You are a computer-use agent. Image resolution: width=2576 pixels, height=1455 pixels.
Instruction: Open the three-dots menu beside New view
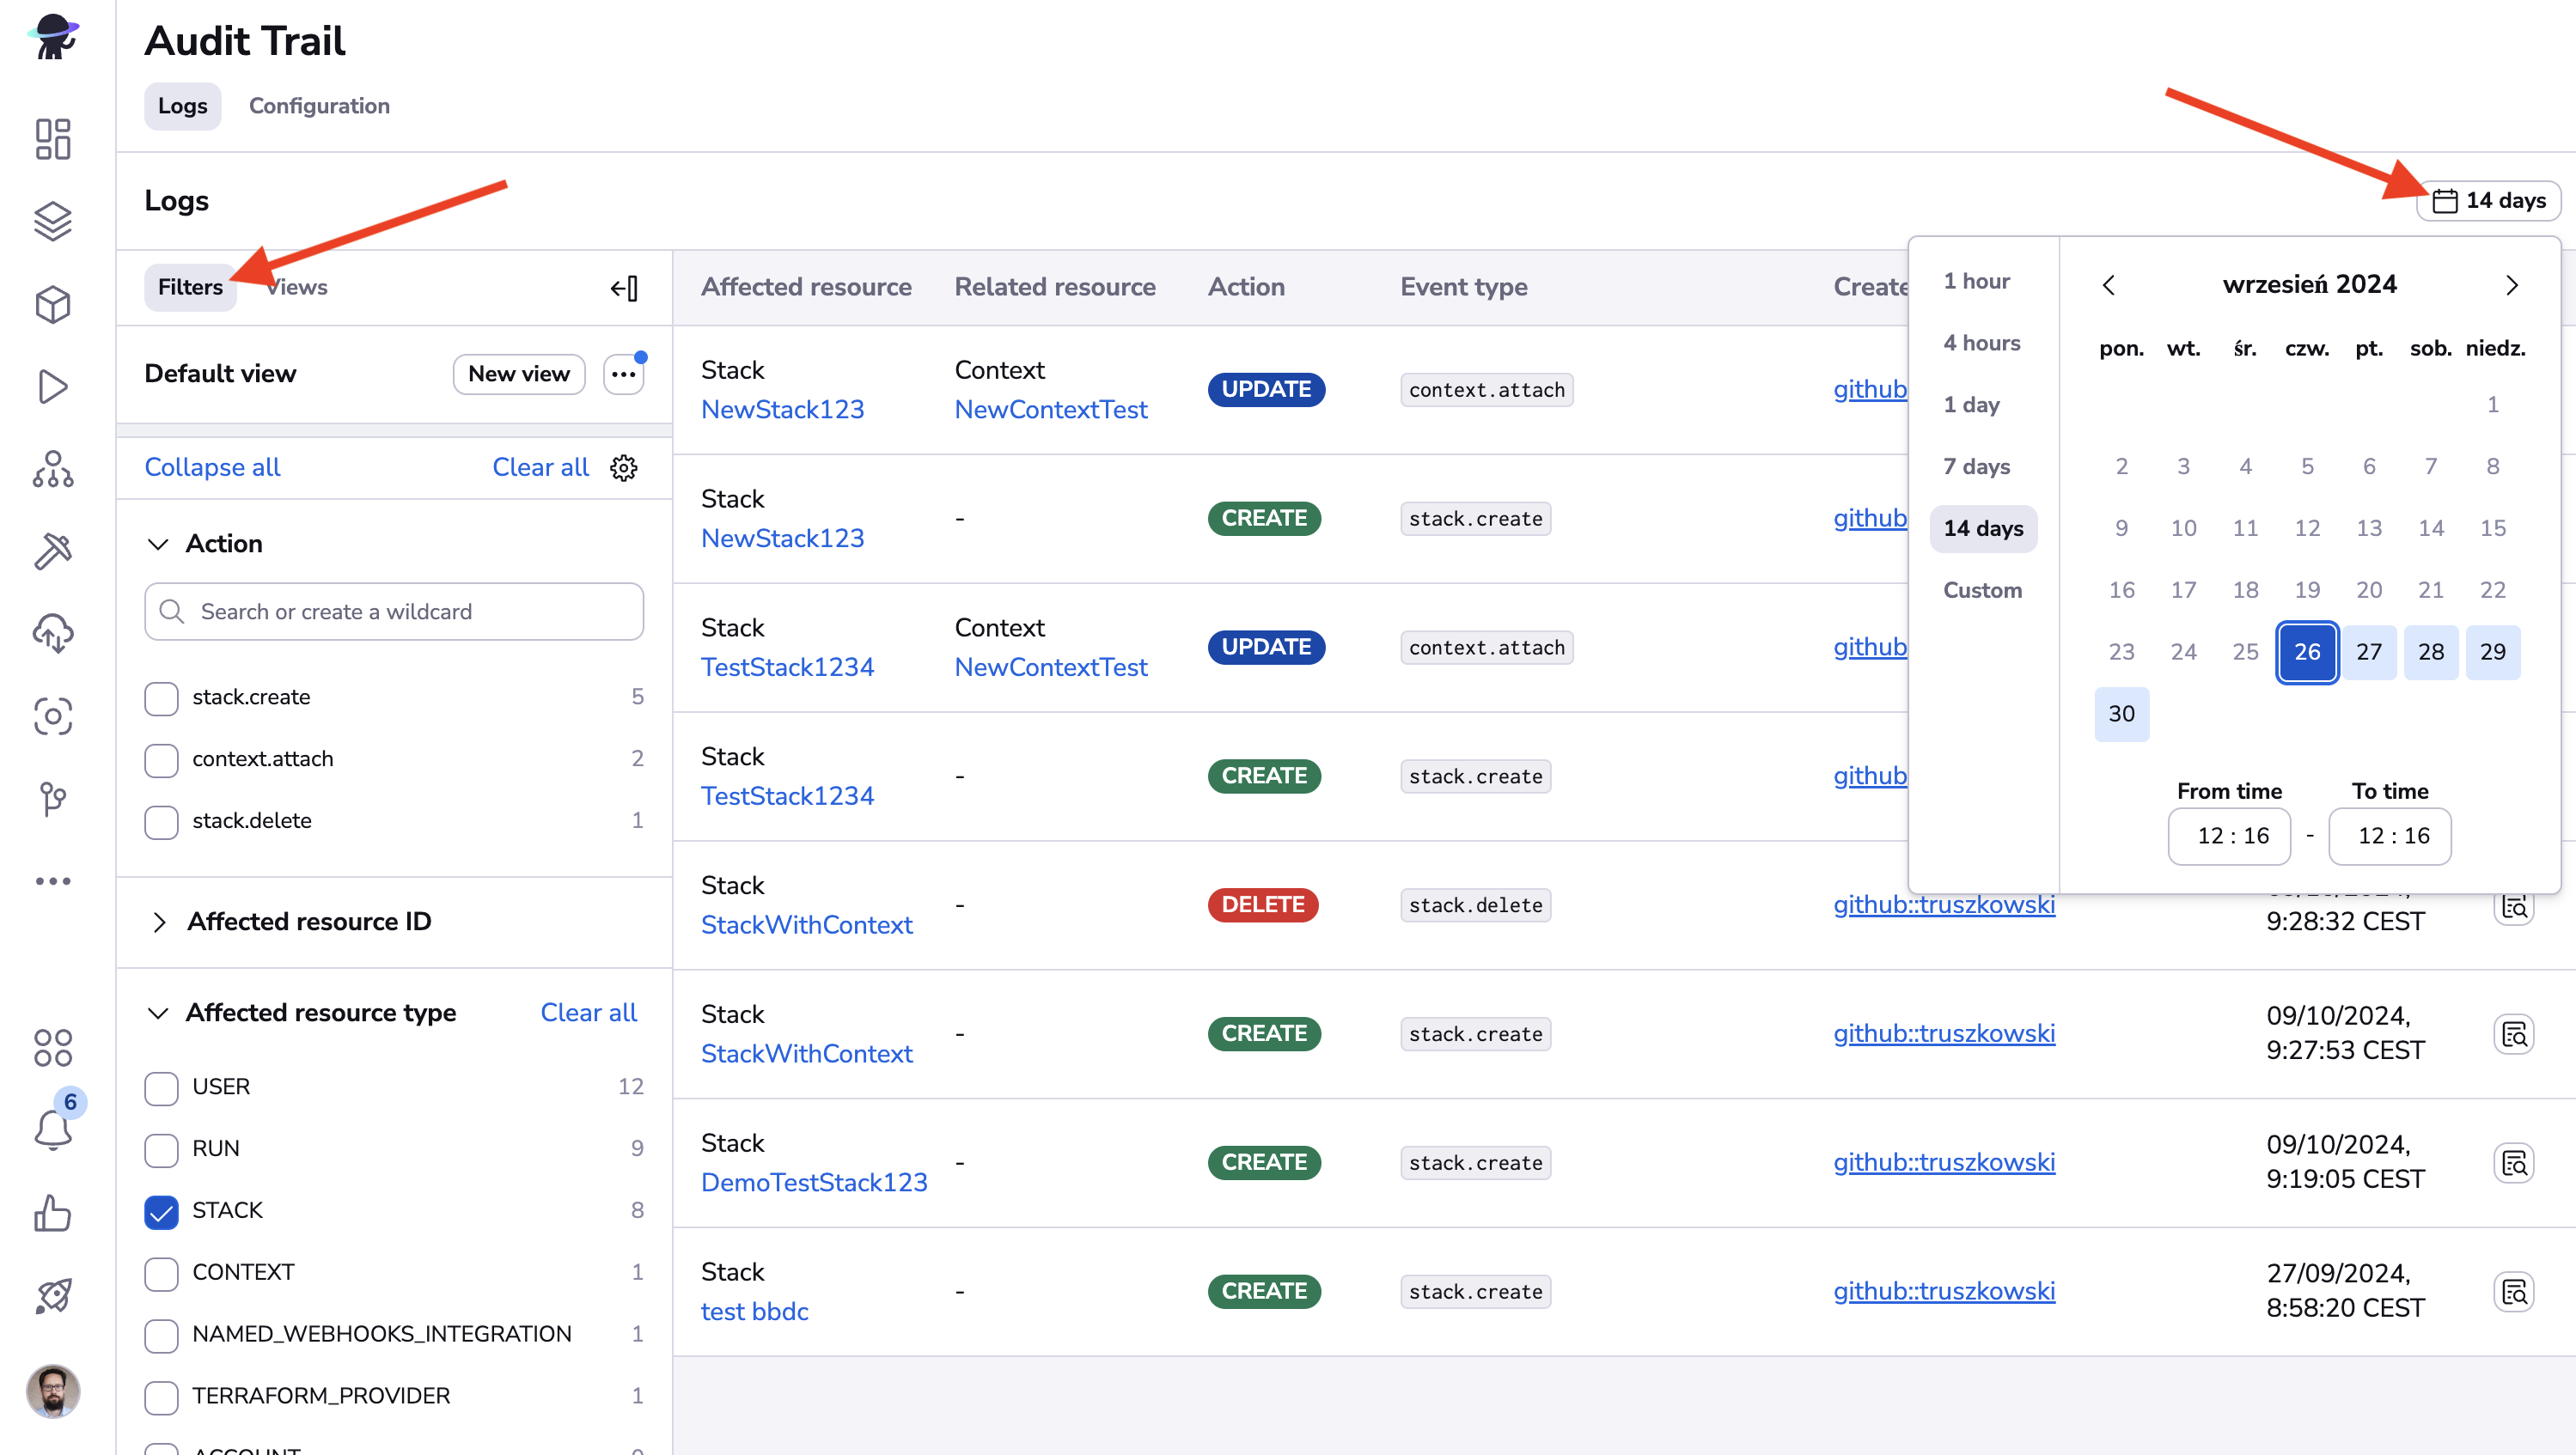624,374
